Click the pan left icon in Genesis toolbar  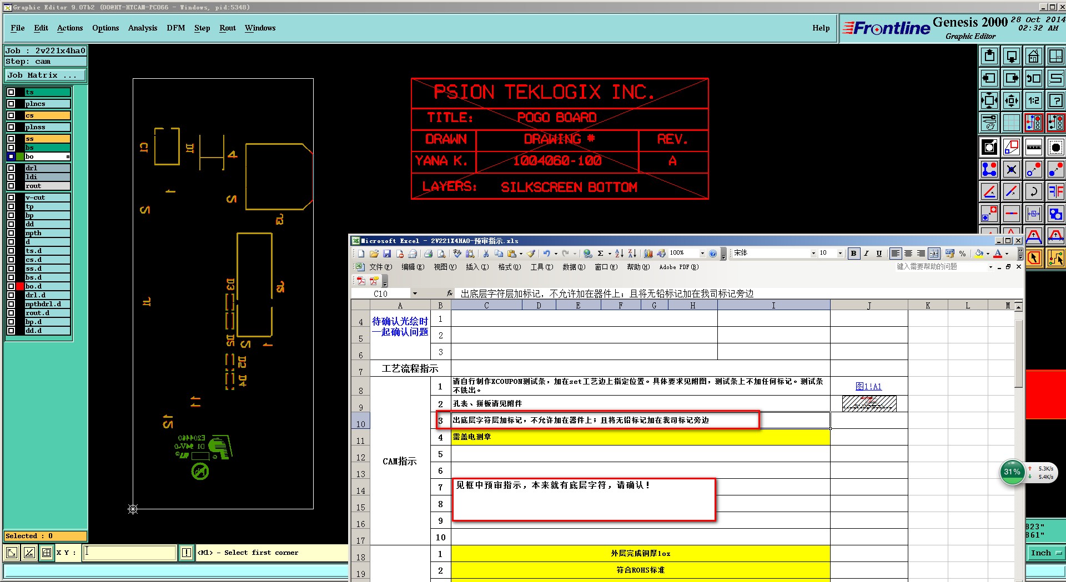click(x=989, y=78)
